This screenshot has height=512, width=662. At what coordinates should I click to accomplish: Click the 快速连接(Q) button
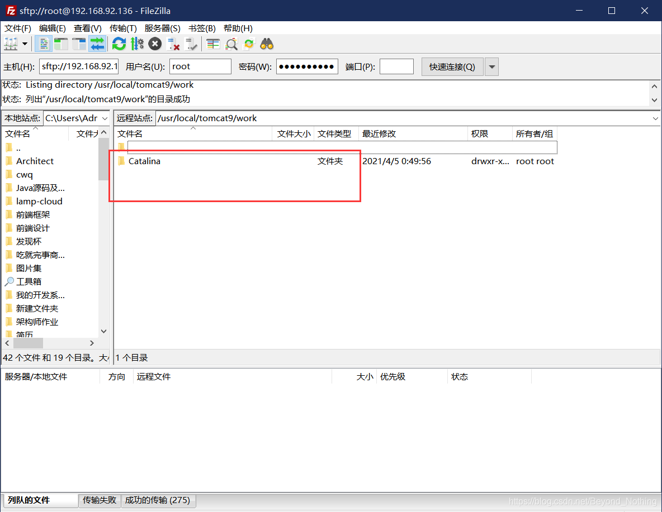coord(452,66)
